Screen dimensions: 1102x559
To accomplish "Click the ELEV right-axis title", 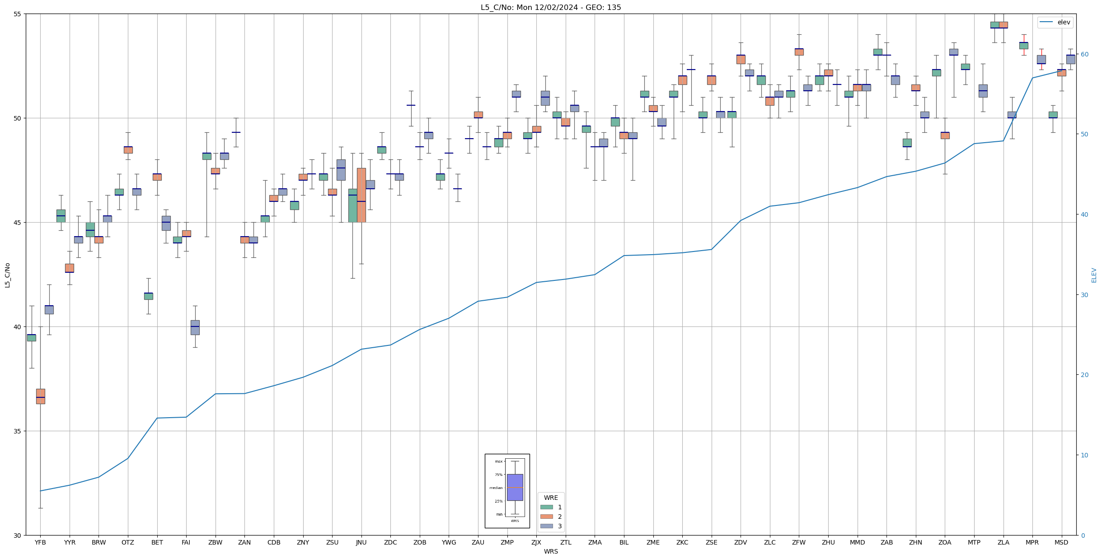I will (x=1094, y=275).
